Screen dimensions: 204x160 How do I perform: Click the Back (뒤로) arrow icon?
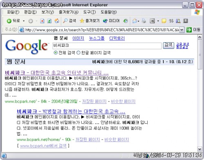9,21
